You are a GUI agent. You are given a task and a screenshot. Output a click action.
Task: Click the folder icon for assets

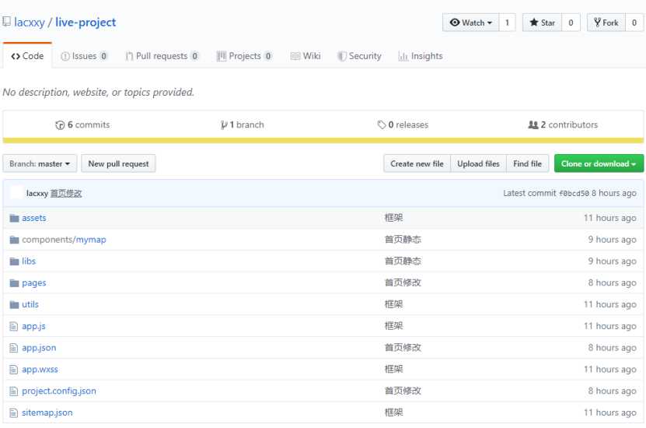[15, 218]
